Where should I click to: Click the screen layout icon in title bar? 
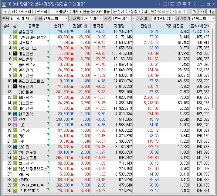click(x=172, y=4)
